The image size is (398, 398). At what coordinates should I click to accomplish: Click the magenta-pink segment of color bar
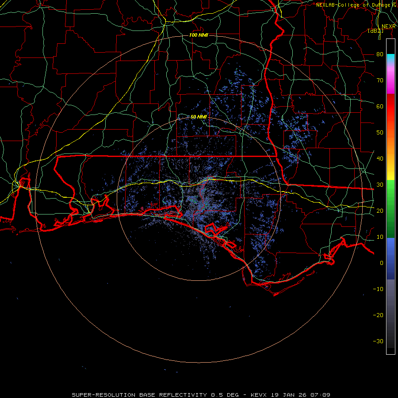pos(390,79)
